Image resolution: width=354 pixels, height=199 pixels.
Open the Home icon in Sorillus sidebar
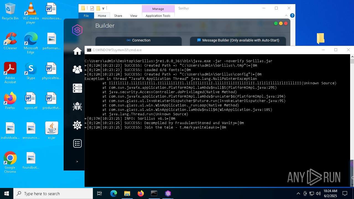coord(77,51)
